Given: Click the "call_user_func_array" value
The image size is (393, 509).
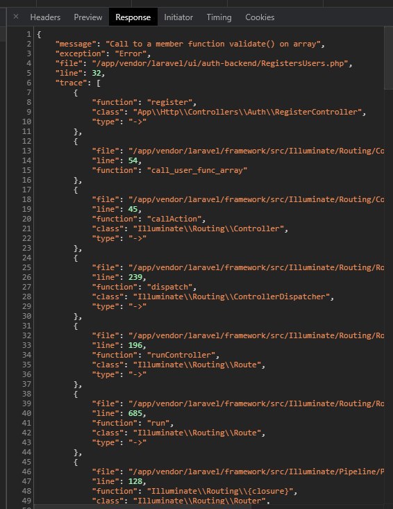Looking at the screenshot, I should [197, 170].
